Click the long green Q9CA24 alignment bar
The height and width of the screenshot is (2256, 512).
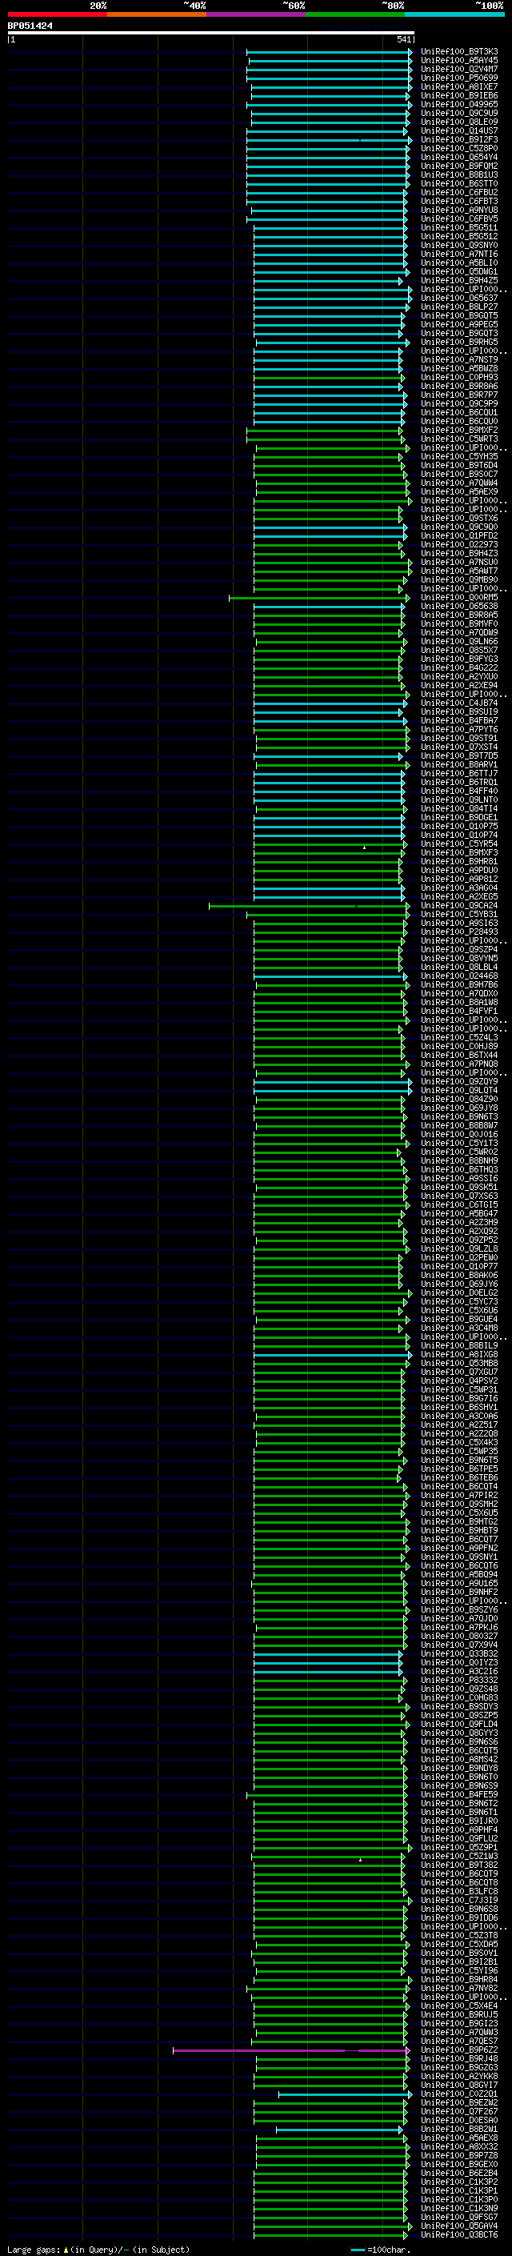click(309, 907)
